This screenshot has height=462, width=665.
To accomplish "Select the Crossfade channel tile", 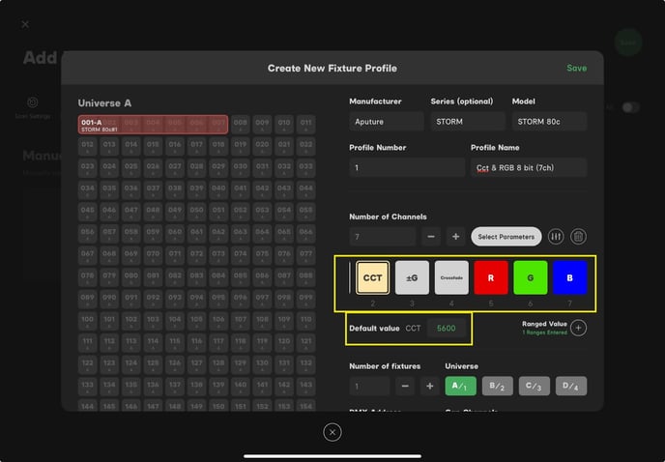I will pyautogui.click(x=451, y=278).
